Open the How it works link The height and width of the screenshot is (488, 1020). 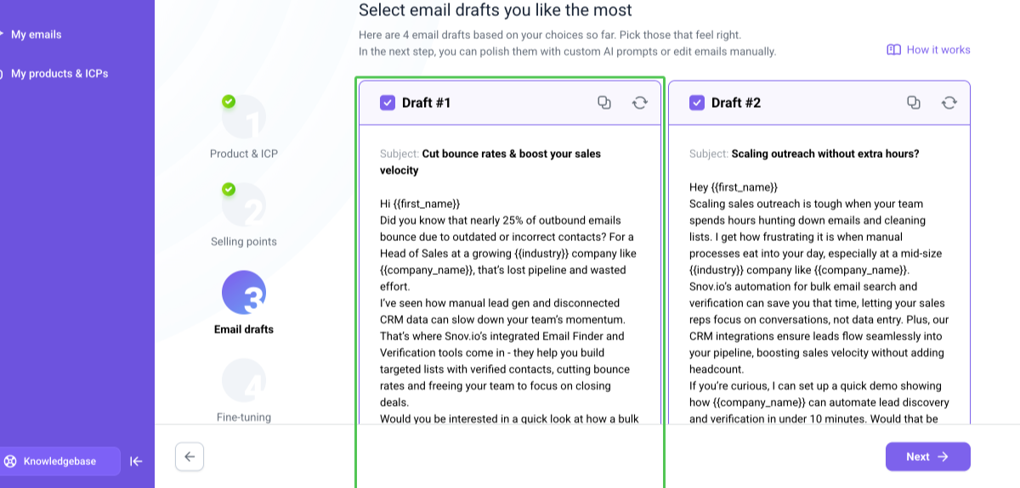[x=938, y=50]
